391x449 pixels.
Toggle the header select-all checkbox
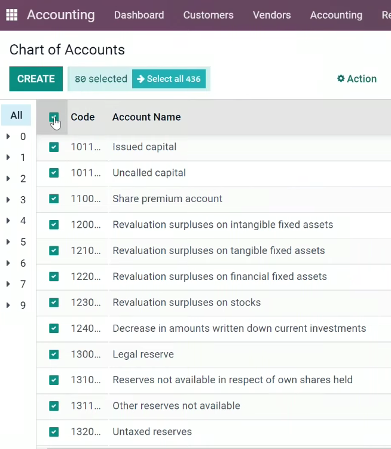tap(54, 117)
